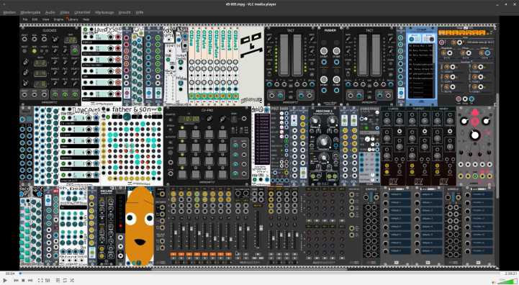Click Help in the Rack menu bar

tap(86, 19)
